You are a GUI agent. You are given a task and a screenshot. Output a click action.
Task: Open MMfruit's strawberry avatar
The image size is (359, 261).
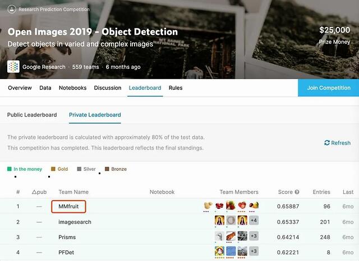point(242,206)
